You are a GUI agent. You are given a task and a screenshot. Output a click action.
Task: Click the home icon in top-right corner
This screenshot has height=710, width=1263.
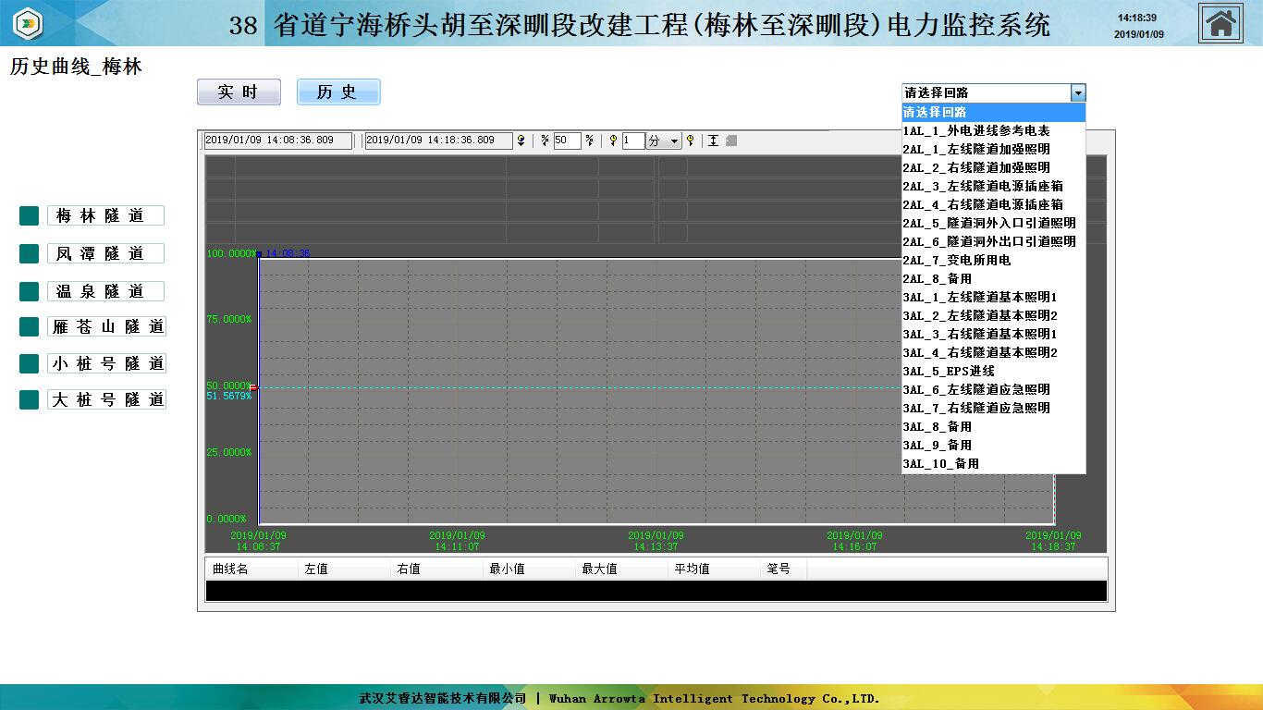click(x=1220, y=23)
